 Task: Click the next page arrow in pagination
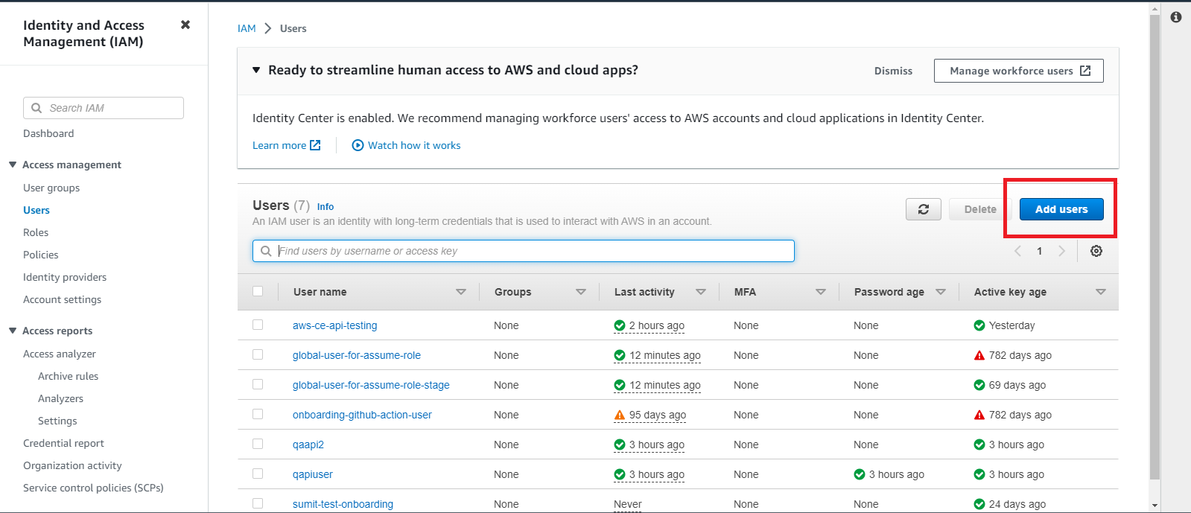pos(1061,251)
